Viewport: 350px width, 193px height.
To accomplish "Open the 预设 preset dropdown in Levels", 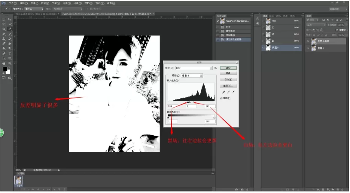I will (194, 68).
